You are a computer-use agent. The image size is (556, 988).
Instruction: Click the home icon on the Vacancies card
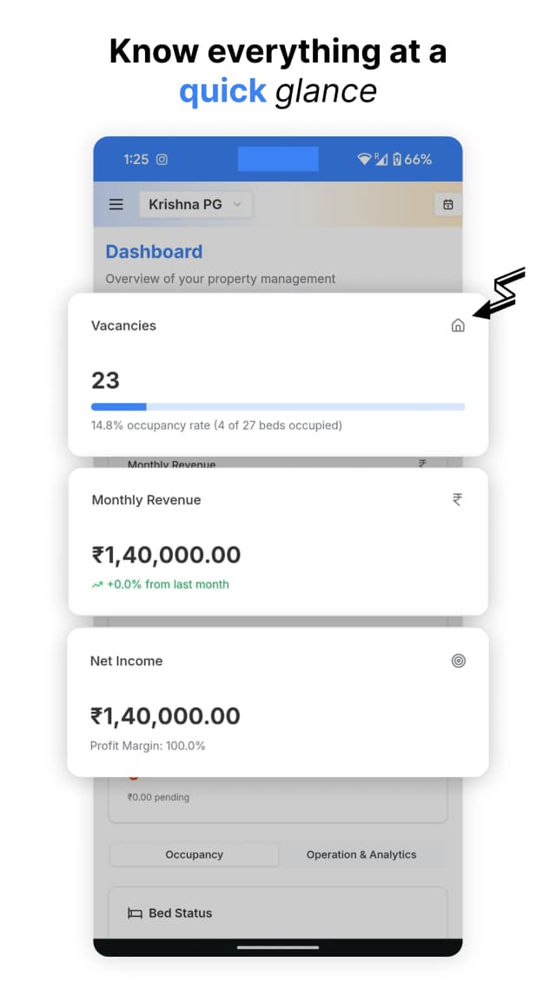coord(458,326)
